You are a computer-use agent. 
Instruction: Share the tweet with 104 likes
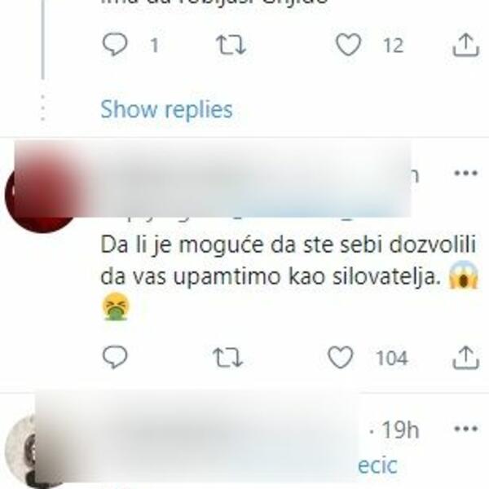click(x=465, y=358)
